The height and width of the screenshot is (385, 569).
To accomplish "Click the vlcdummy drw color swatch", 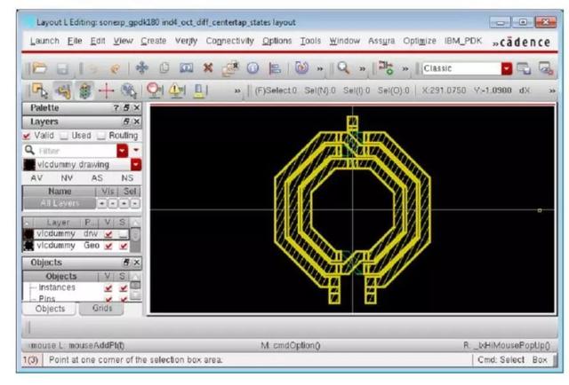I will click(x=28, y=234).
